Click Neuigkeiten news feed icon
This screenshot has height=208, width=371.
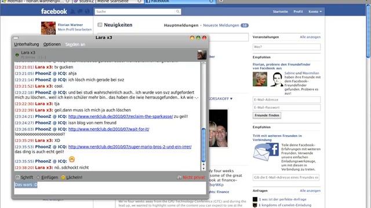pos(100,25)
